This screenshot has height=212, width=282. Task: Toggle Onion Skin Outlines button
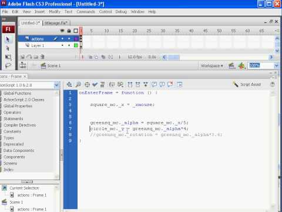[96, 57]
